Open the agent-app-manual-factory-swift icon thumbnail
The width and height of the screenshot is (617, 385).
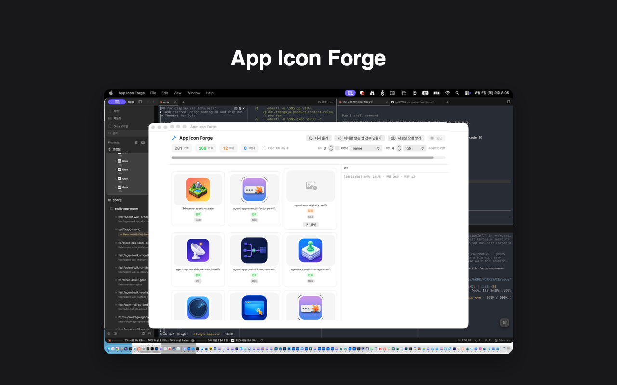click(x=254, y=189)
